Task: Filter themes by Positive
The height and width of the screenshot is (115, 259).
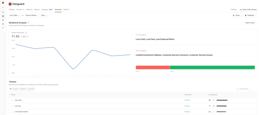Action: [16, 89]
